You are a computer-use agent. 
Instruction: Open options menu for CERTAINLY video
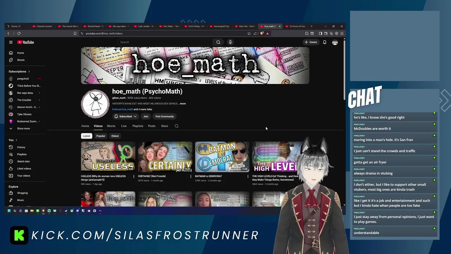[191, 176]
